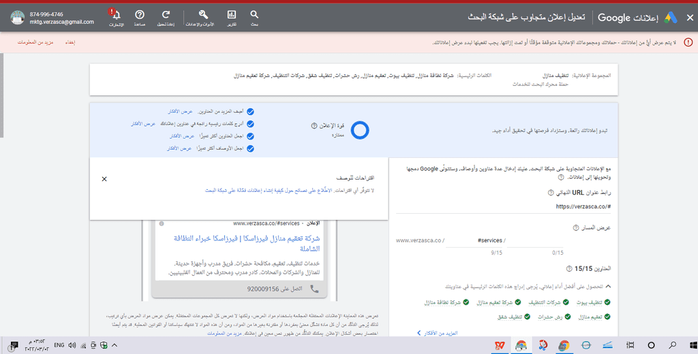
Task: Click the checkmark beside 'أضف المزيد من العناوين'
Action: [x=250, y=111]
